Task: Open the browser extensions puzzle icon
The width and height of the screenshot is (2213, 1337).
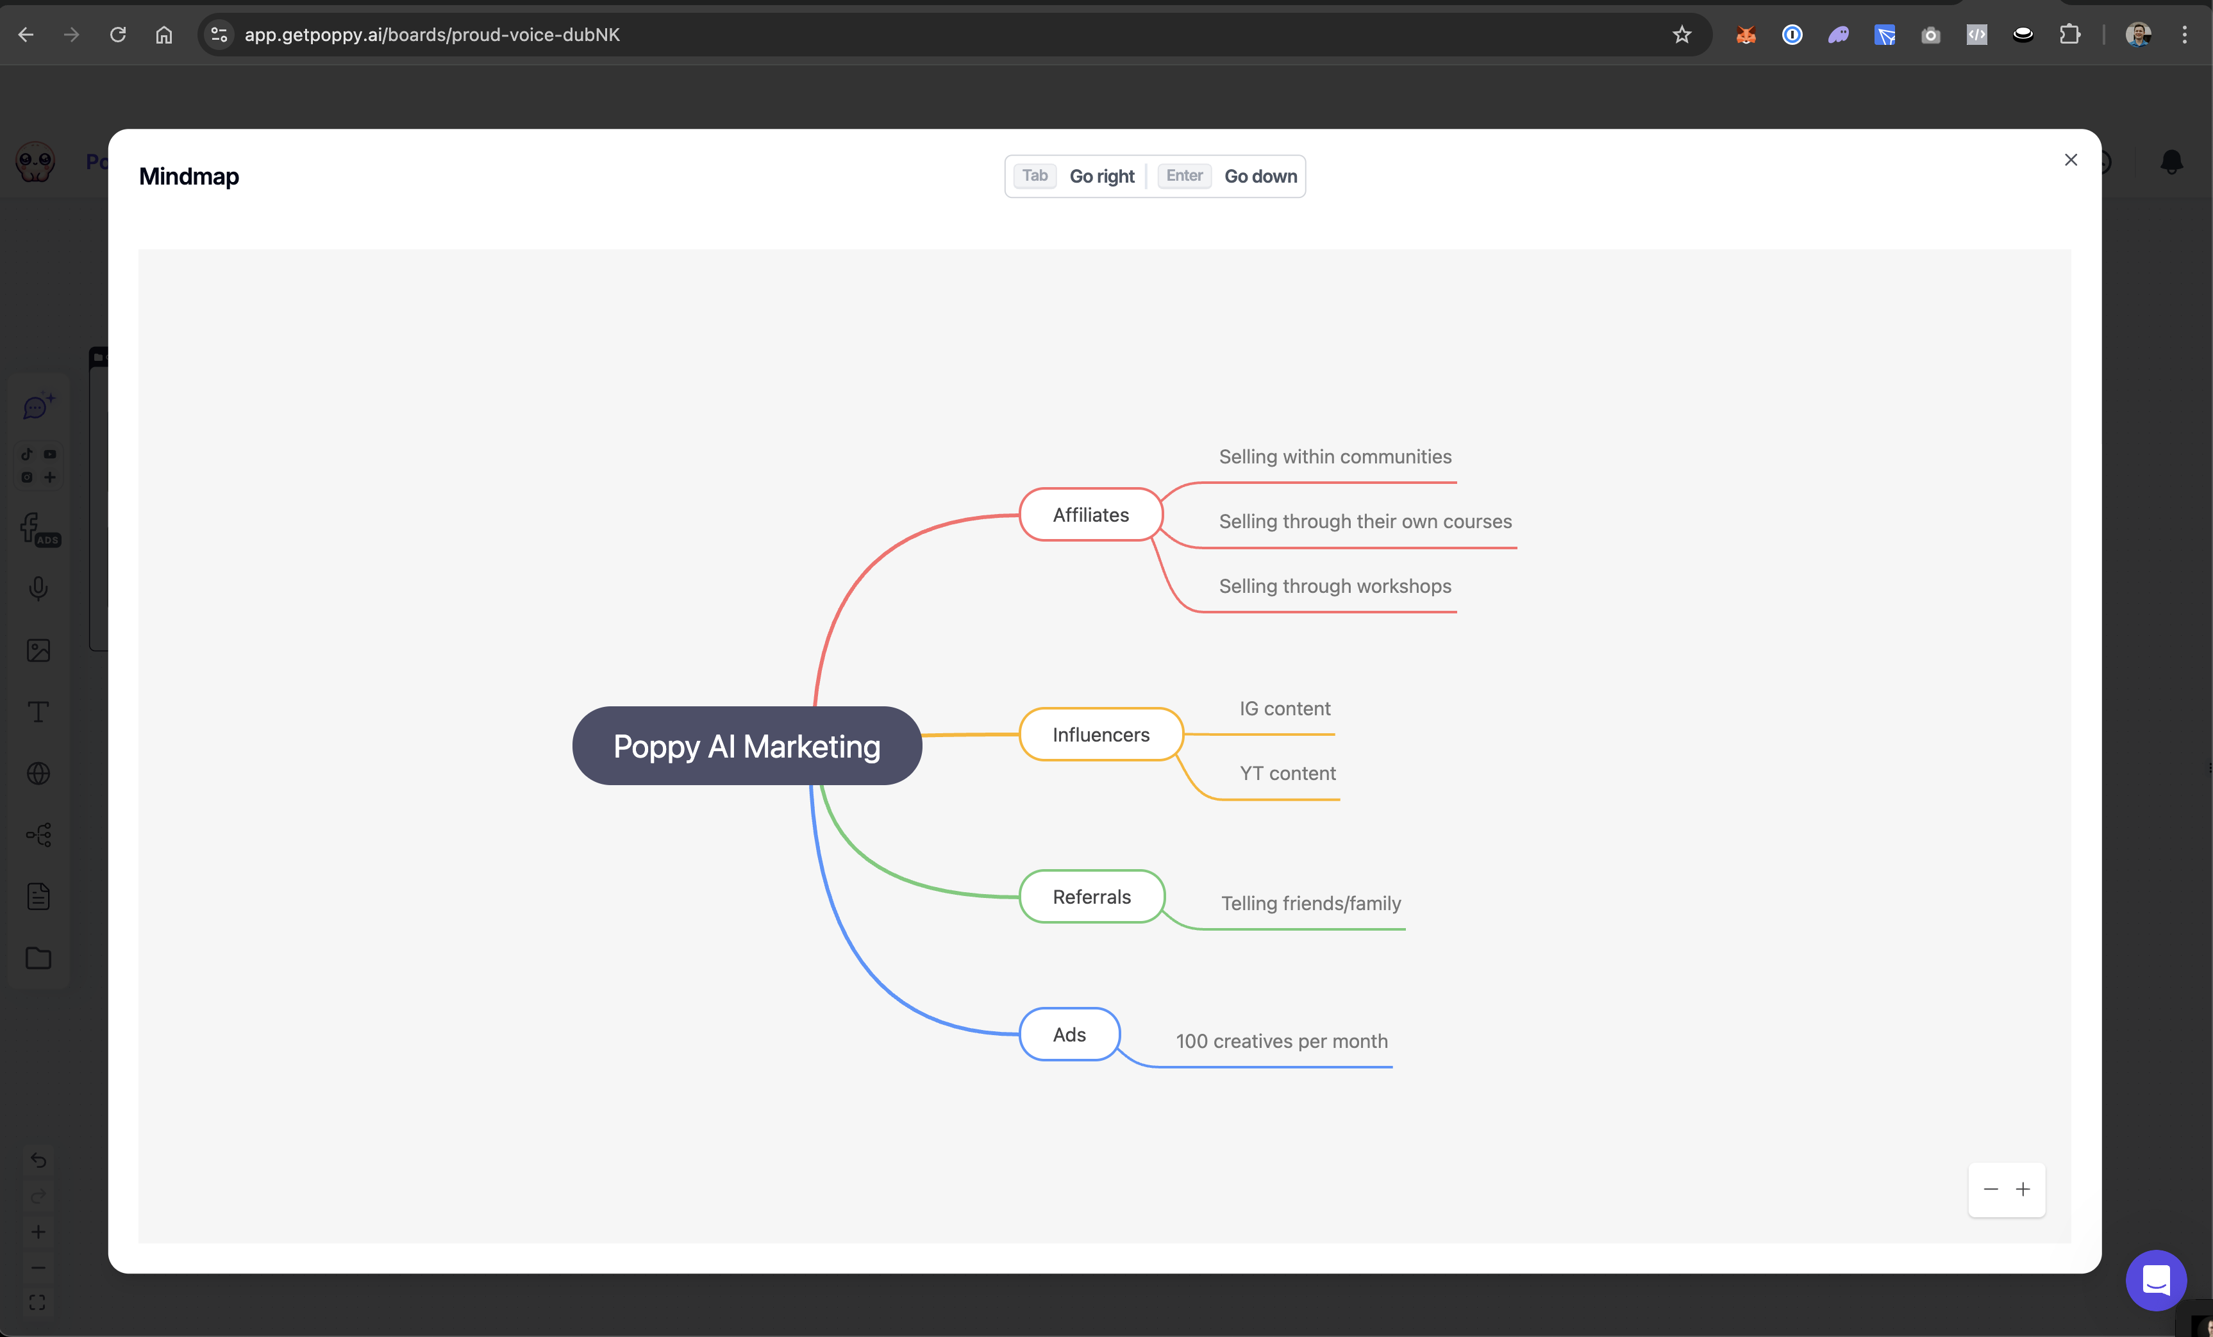Action: 2069,34
